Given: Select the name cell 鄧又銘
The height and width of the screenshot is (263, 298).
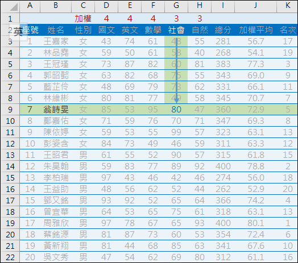Looking at the screenshot, I should coord(56,201).
